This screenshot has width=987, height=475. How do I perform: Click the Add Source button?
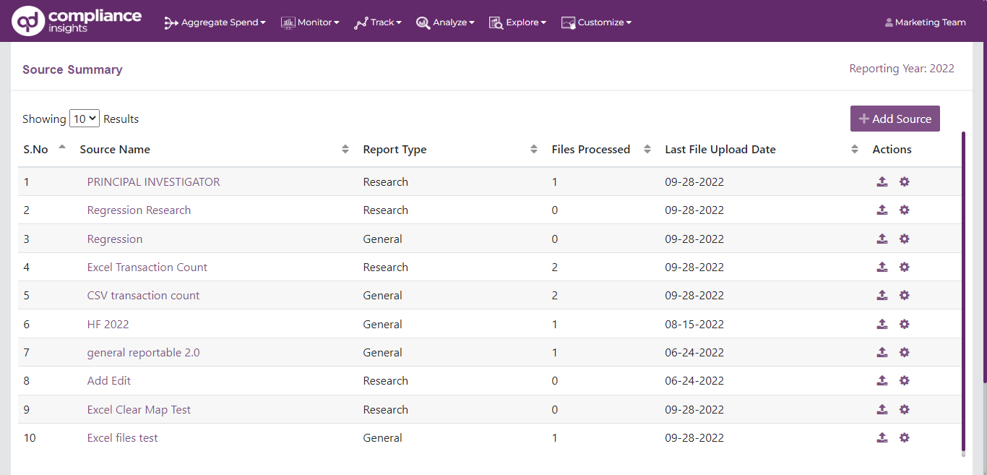895,119
